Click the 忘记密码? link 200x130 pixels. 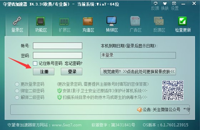[x=74, y=63]
